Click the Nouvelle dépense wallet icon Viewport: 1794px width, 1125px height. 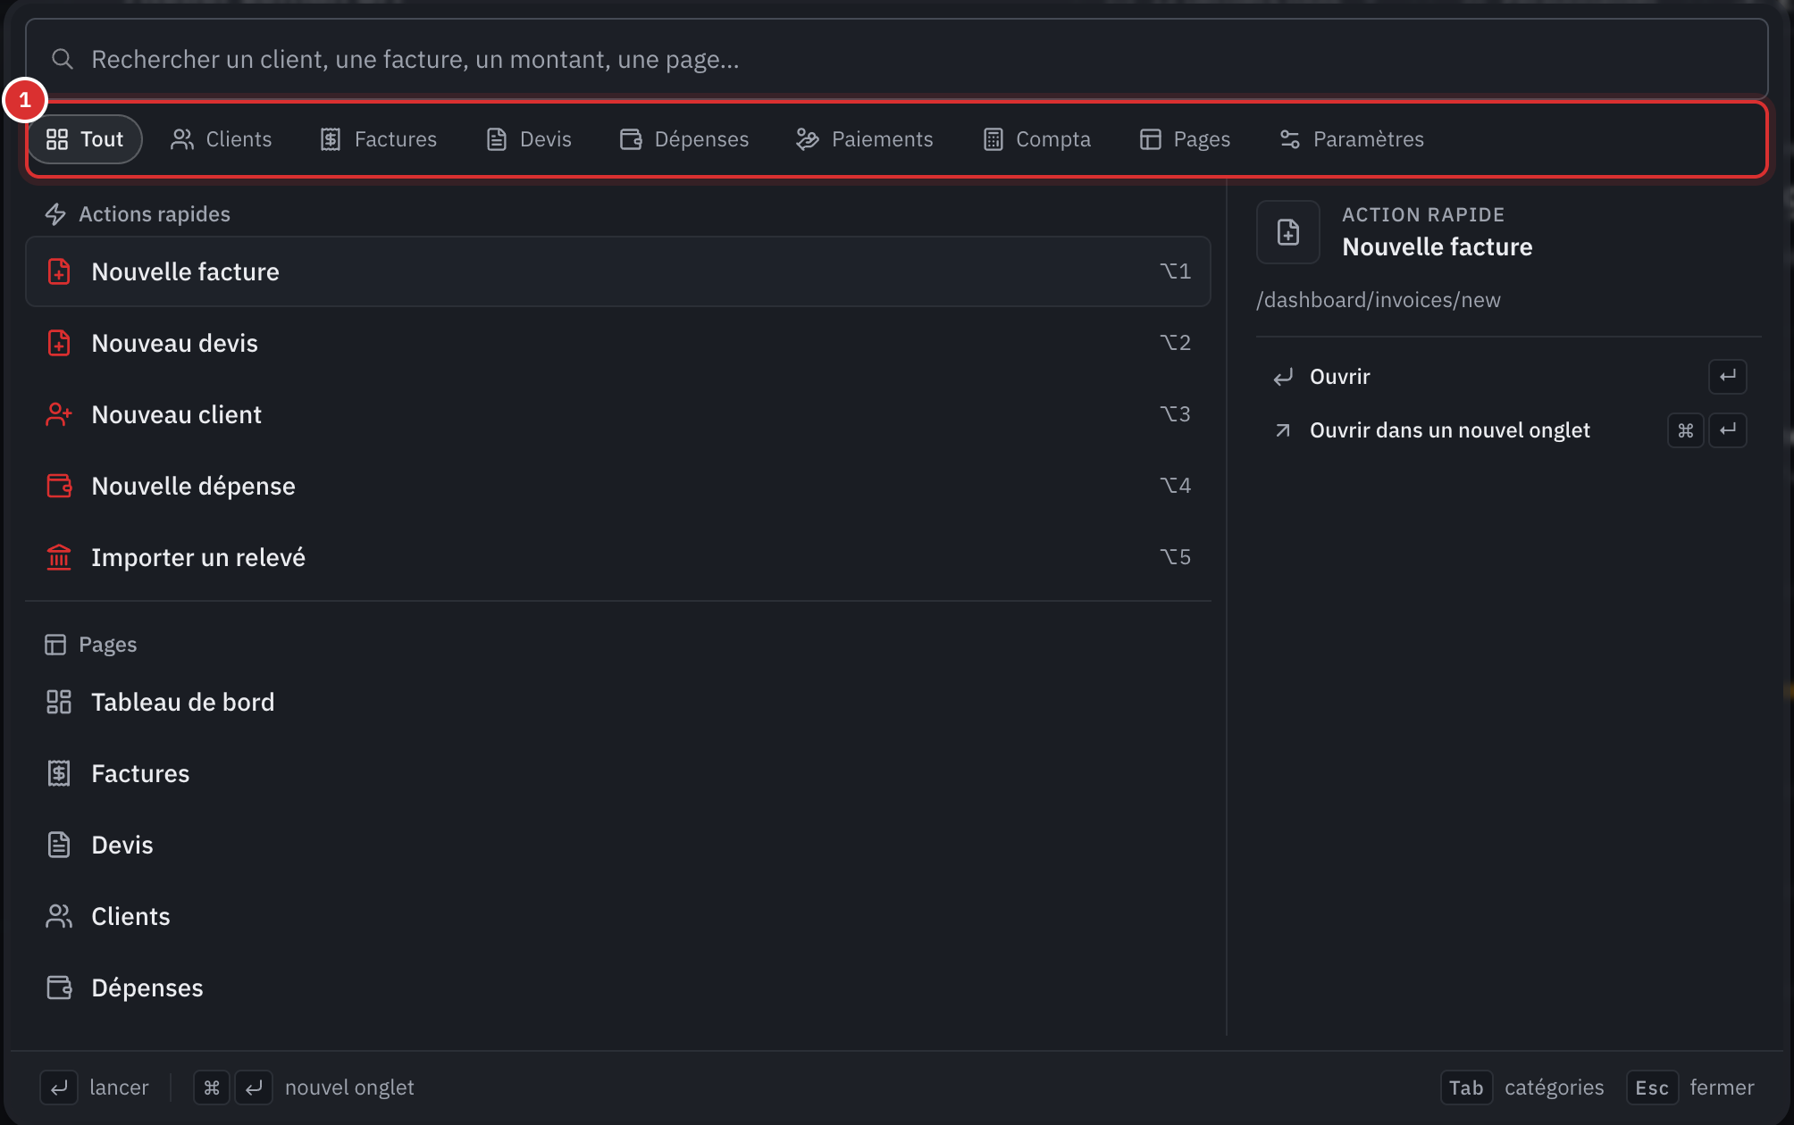pos(59,486)
